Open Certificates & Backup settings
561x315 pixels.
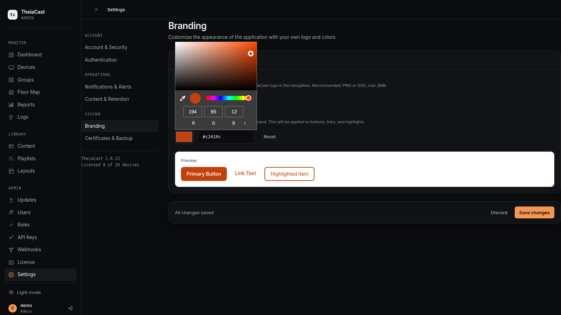point(120,138)
